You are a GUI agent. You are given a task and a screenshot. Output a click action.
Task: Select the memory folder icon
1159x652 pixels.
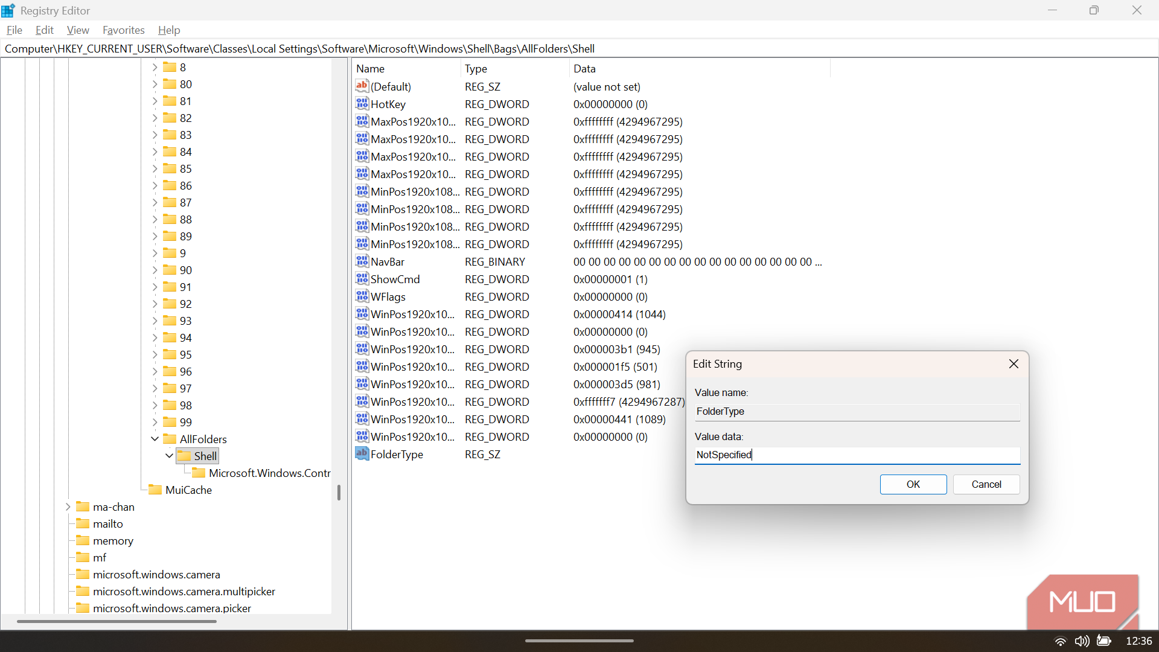tap(83, 540)
